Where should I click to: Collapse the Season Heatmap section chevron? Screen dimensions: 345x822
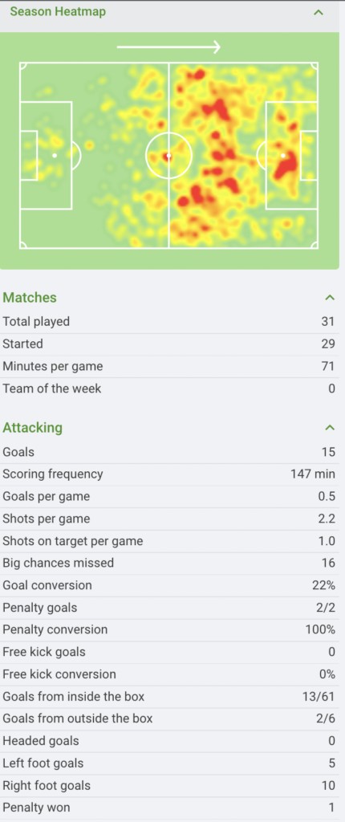pos(319,12)
